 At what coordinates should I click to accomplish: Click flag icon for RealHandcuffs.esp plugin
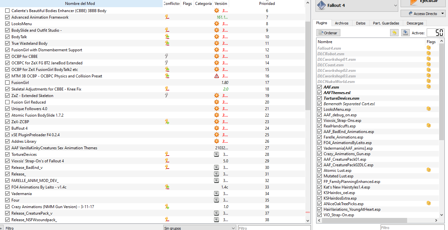pyautogui.click(x=429, y=125)
